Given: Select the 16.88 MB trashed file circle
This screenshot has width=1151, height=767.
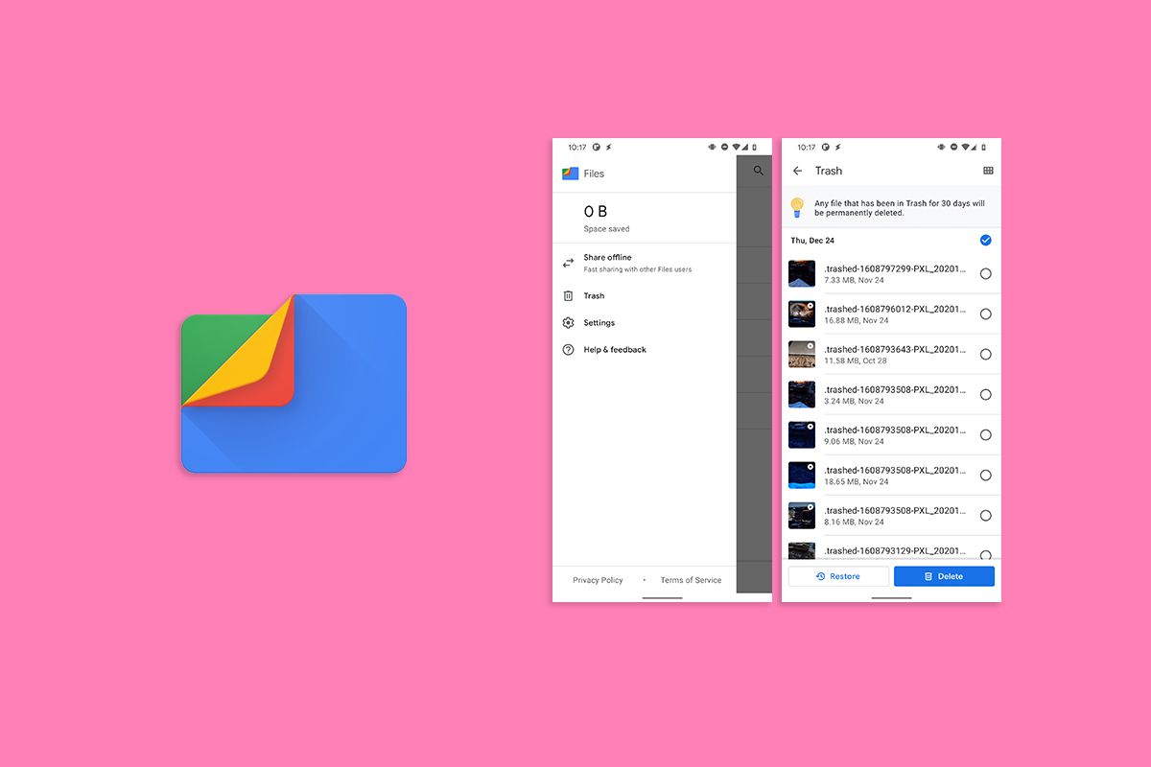Looking at the screenshot, I should (986, 314).
